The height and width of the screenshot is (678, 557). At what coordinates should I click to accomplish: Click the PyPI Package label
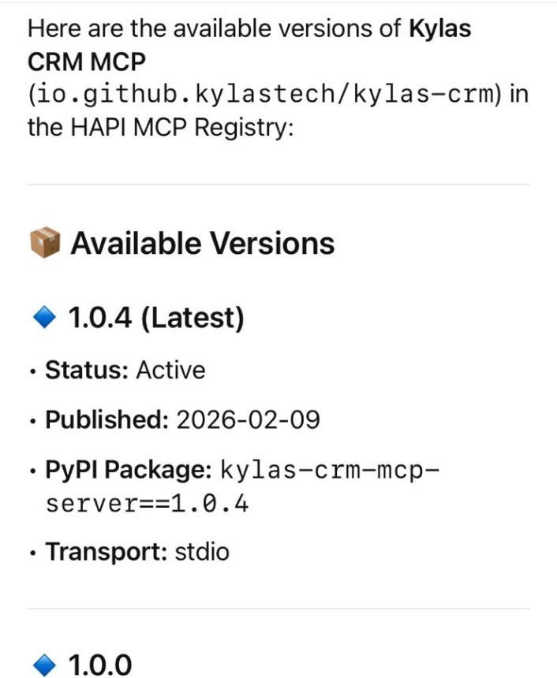128,470
